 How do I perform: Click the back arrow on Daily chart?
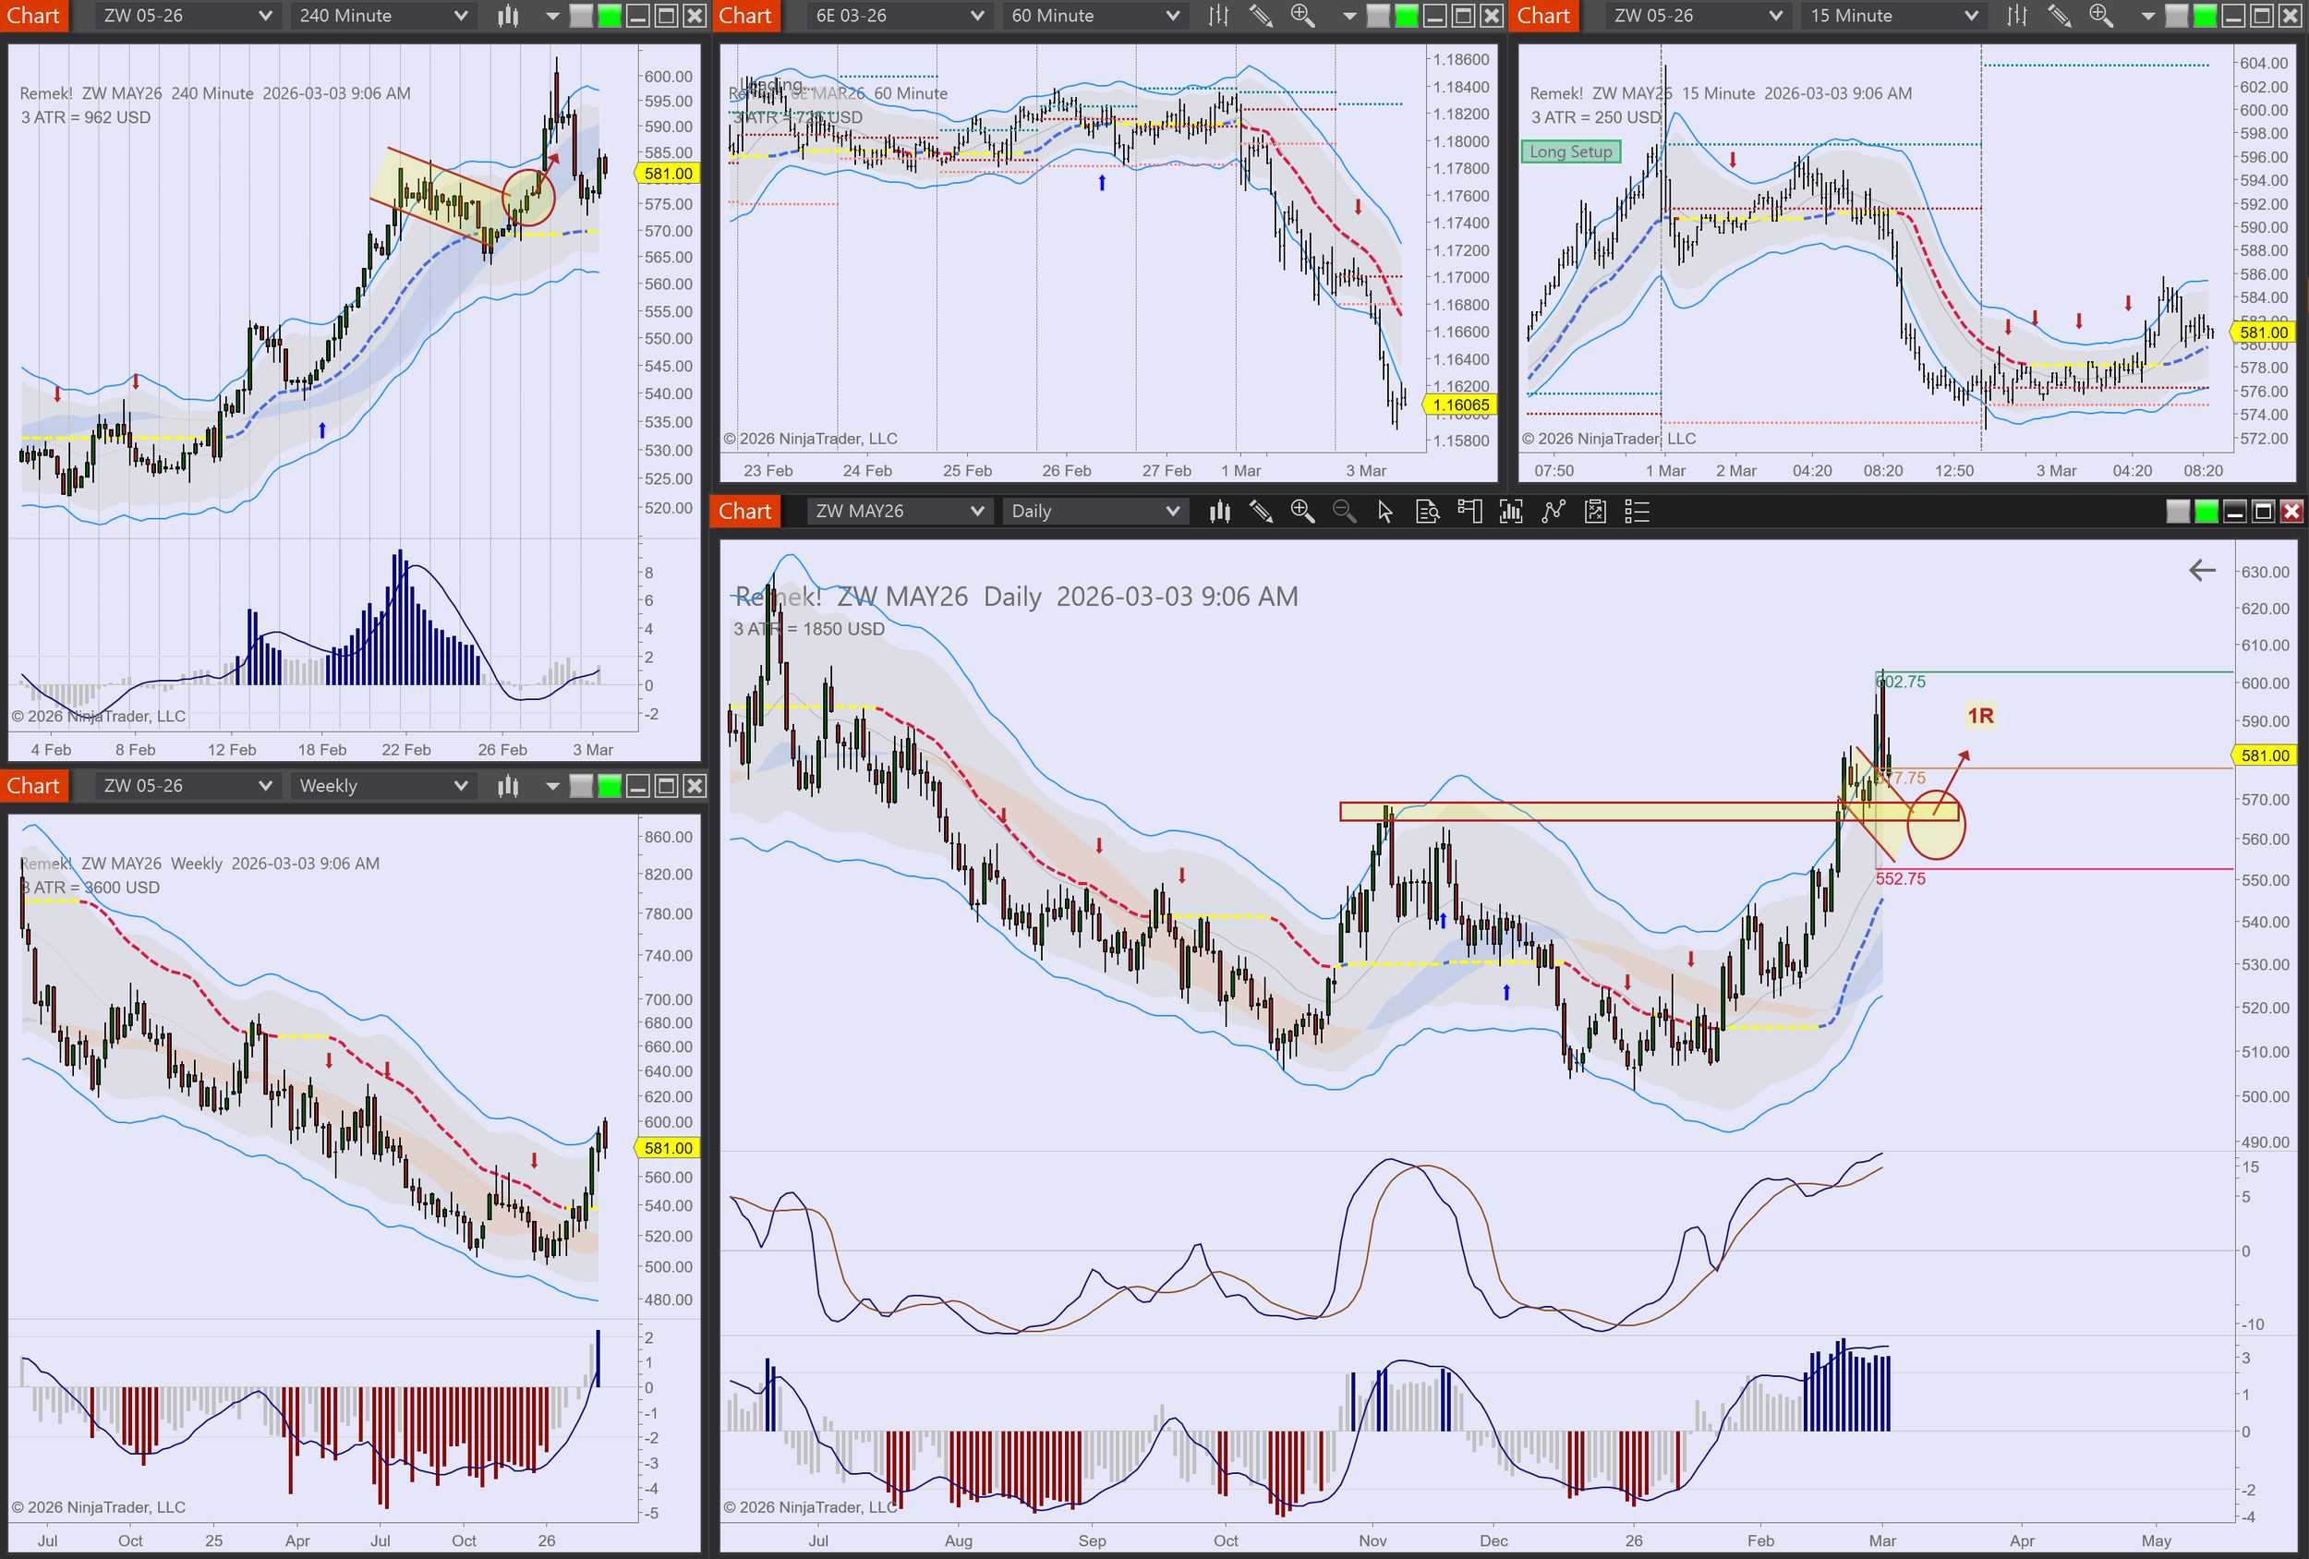point(2202,571)
